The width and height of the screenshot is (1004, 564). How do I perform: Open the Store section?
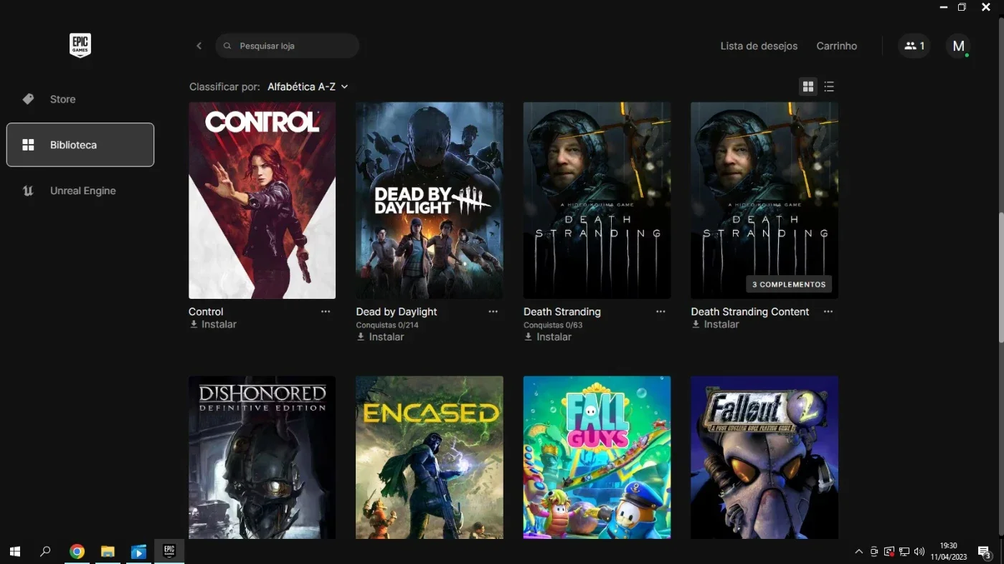[80, 99]
